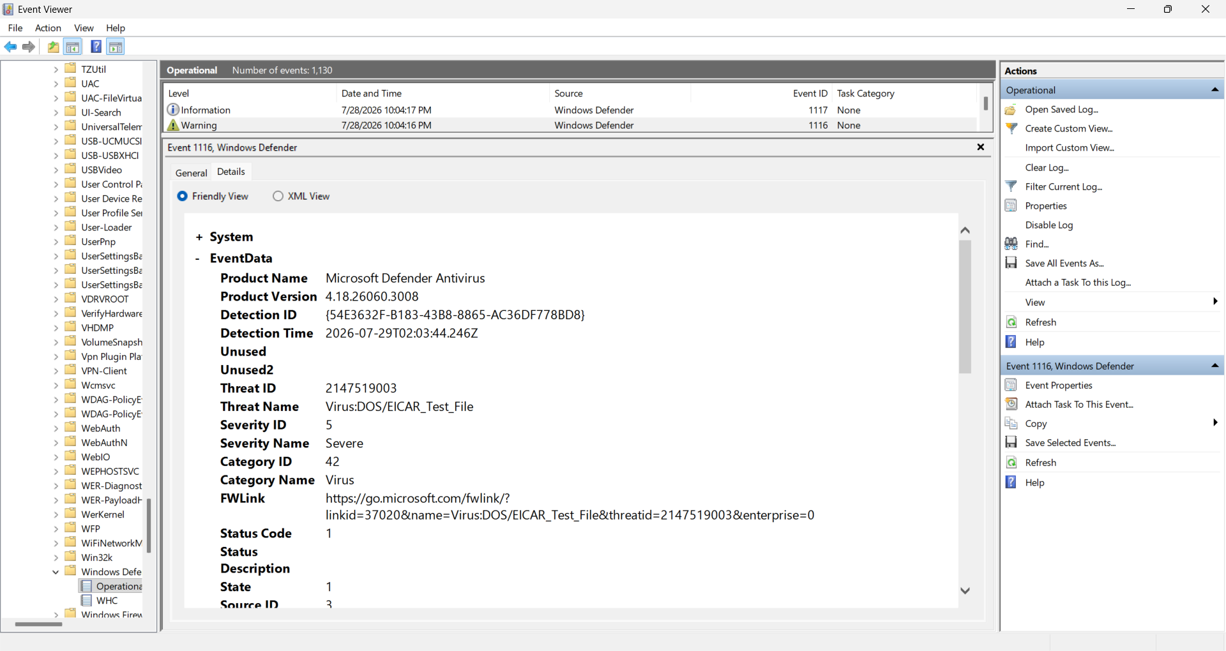Click the Event Properties icon

(1011, 385)
